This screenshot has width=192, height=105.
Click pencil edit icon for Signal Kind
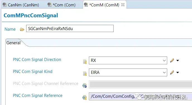(172, 72)
